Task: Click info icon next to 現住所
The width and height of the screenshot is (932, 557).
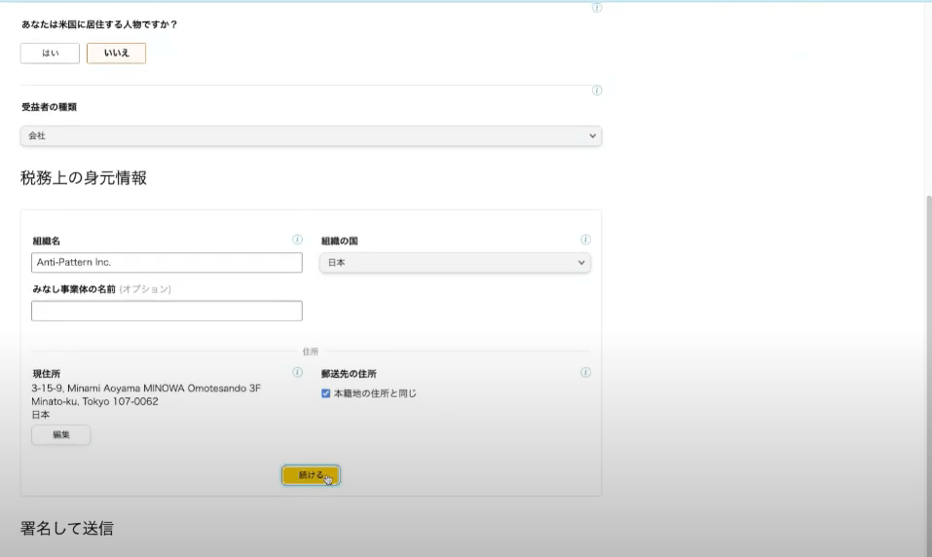Action: coord(297,372)
